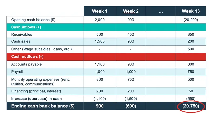Select the Week 13 Other inflows value 500
The width and height of the screenshot is (211, 118).
[191, 49]
